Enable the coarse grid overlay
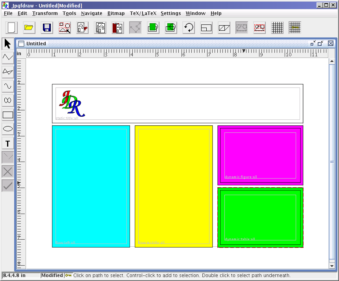This screenshot has height=281, width=339. (295, 27)
